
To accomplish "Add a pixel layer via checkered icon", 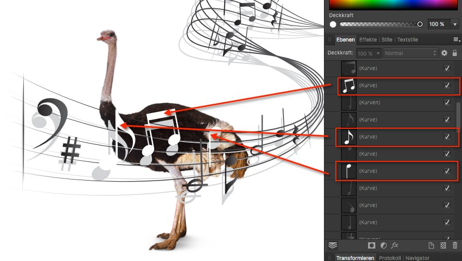I will [443, 245].
